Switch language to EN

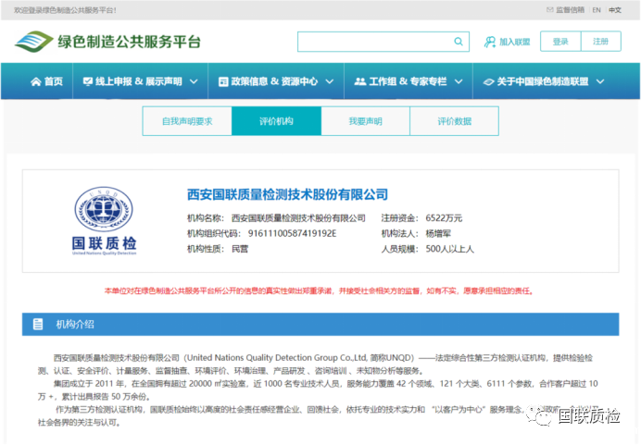[x=597, y=10]
